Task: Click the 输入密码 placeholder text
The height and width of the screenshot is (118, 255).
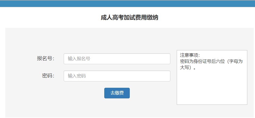Action: pyautogui.click(x=77, y=76)
